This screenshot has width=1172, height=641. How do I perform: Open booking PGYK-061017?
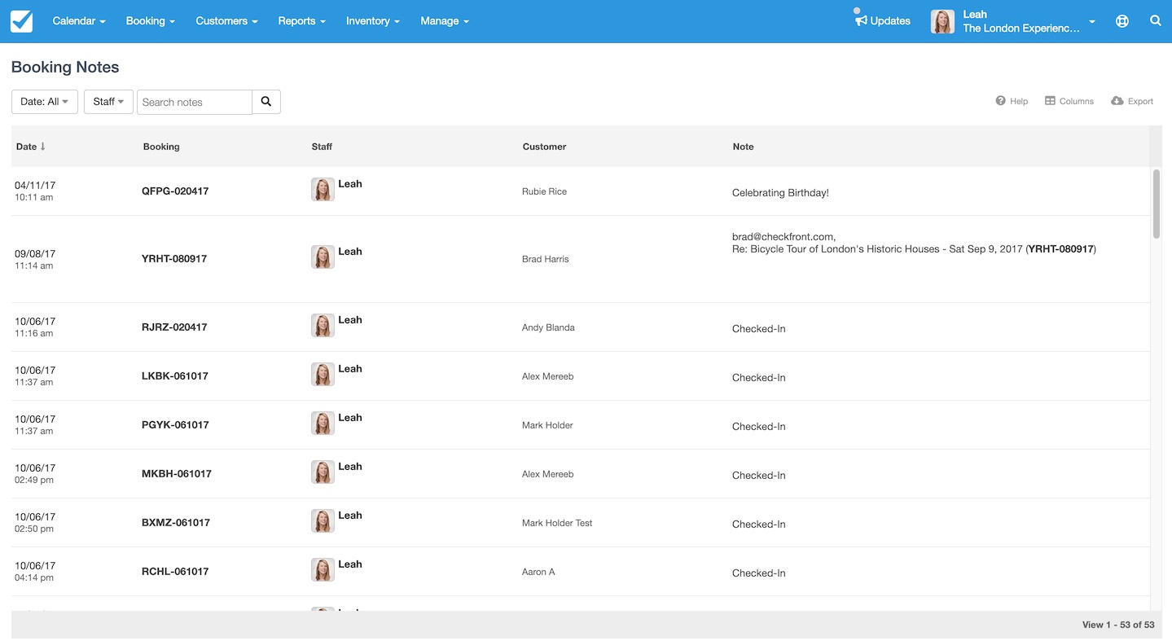coord(175,425)
